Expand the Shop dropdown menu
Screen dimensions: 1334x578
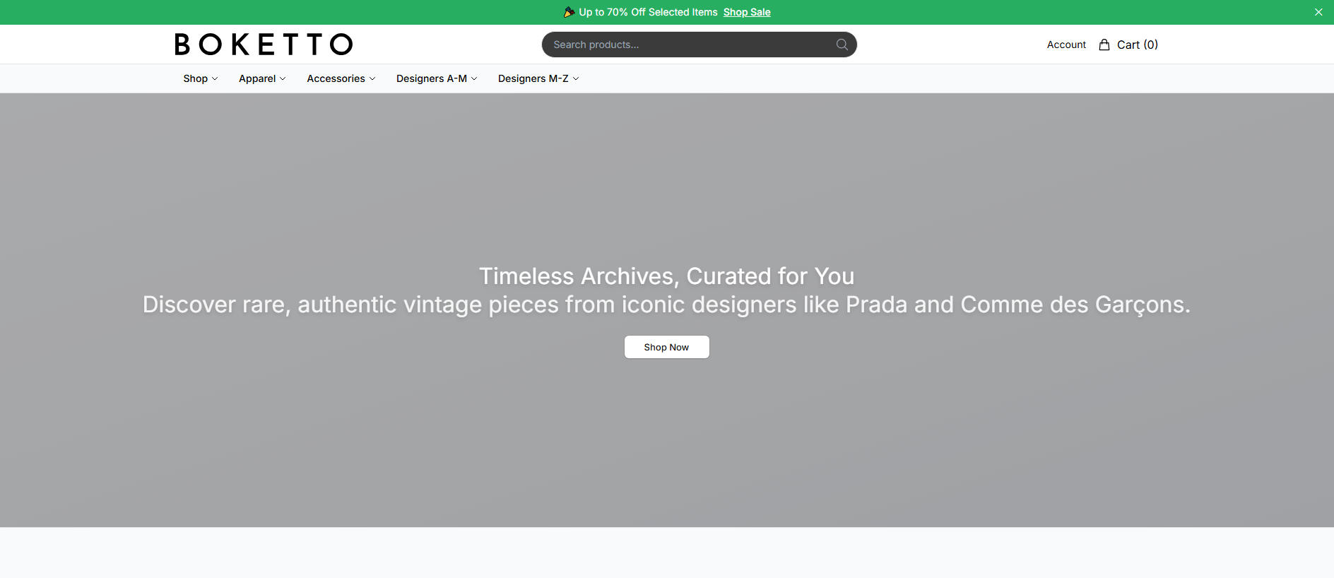pyautogui.click(x=201, y=78)
